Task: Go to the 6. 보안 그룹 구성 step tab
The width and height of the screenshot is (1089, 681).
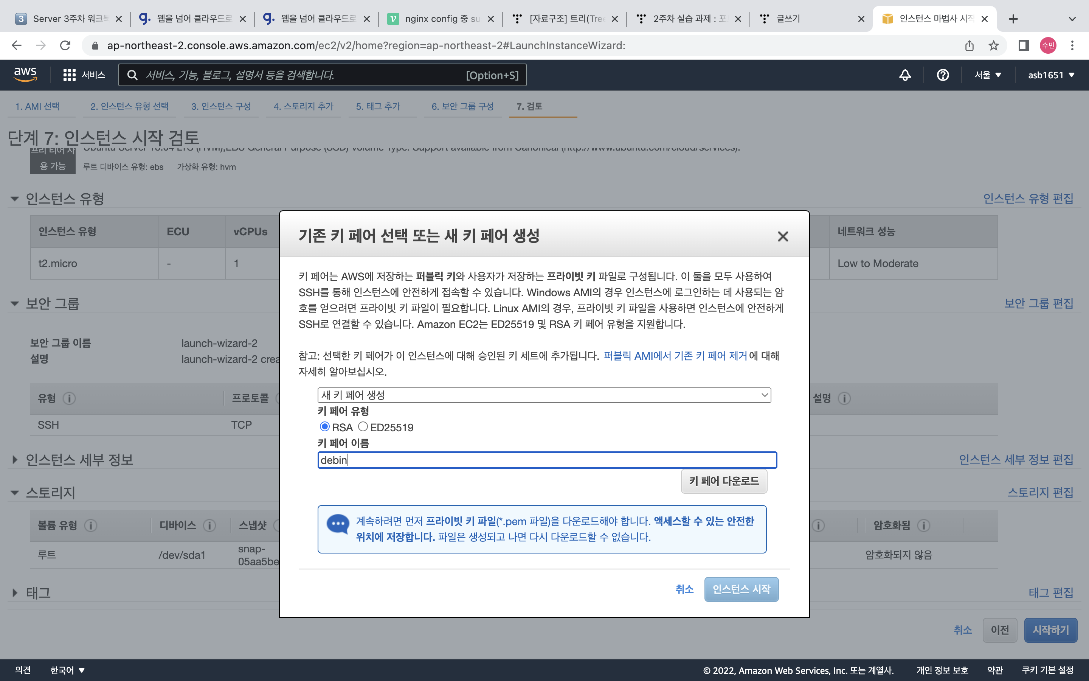Action: (x=462, y=106)
